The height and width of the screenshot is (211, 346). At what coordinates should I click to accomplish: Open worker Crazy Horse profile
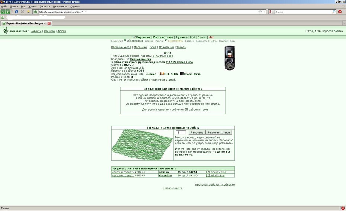pyautogui.click(x=192, y=74)
